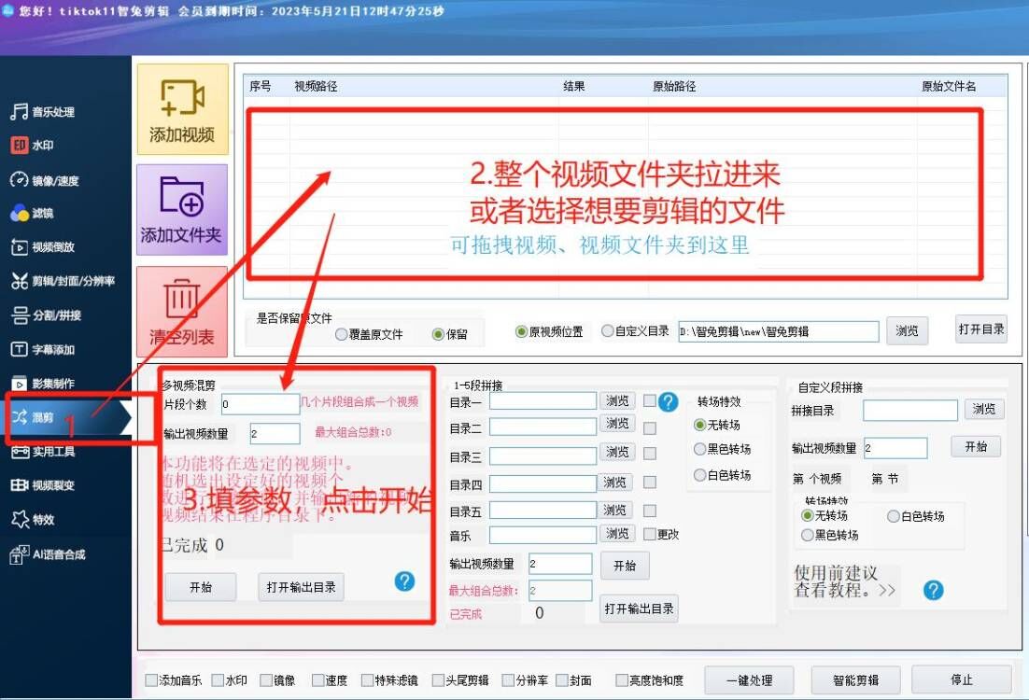Focus the 目录一 path field

[x=543, y=400]
